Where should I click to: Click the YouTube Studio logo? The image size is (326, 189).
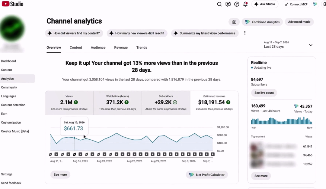click(x=12, y=4)
